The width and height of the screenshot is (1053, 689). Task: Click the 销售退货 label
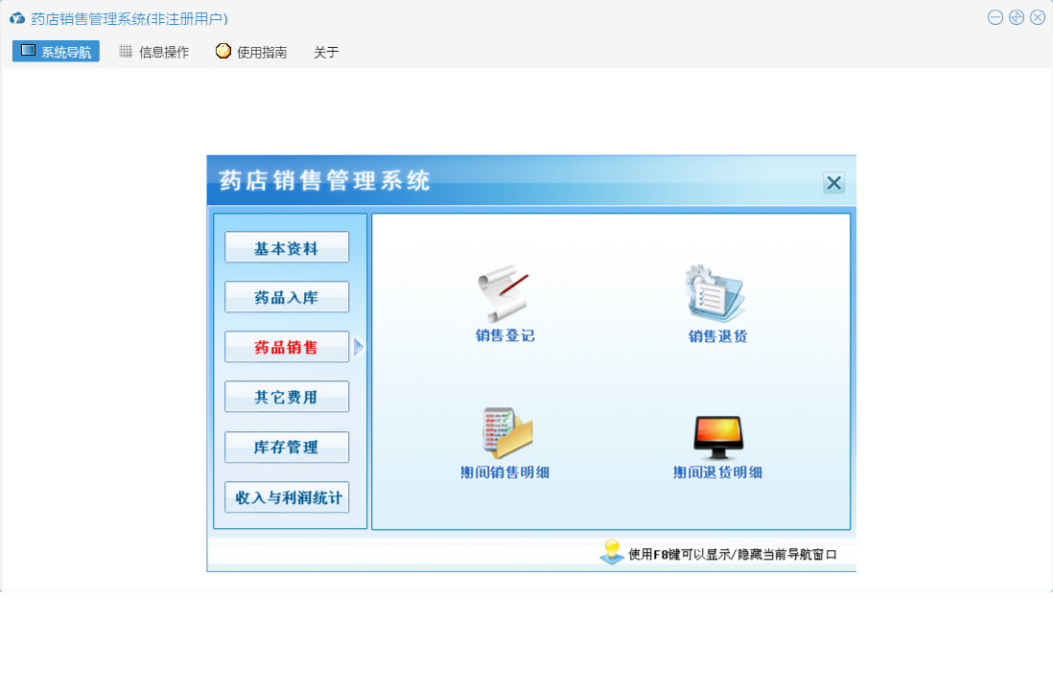(718, 336)
